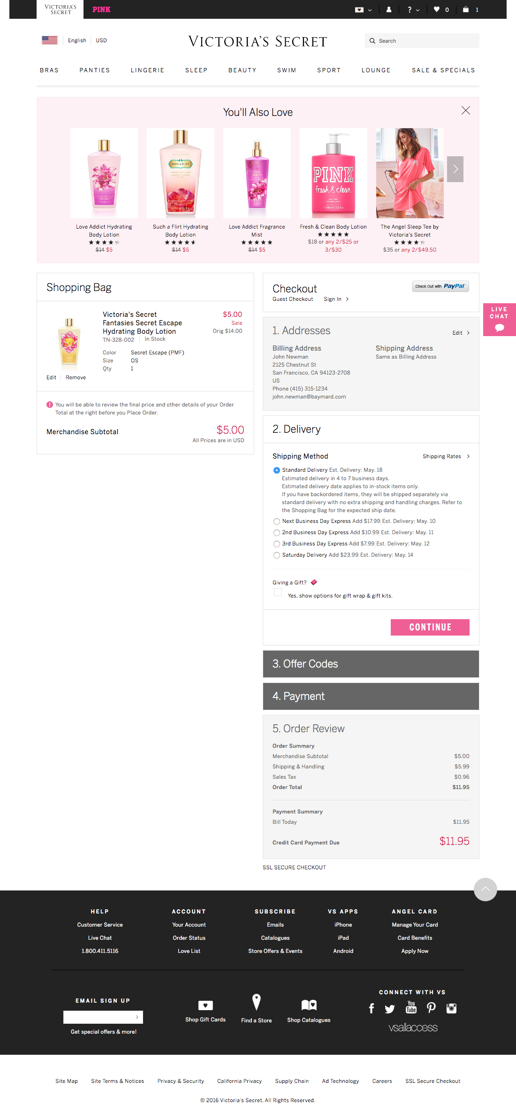Choose Saturday Delivery shipping option
The width and height of the screenshot is (516, 1120).
click(277, 555)
